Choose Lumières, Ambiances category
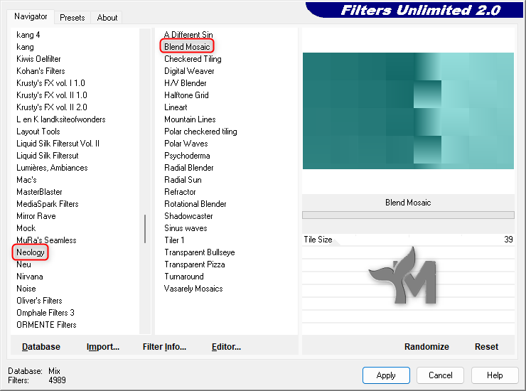The width and height of the screenshot is (526, 391). 52,168
